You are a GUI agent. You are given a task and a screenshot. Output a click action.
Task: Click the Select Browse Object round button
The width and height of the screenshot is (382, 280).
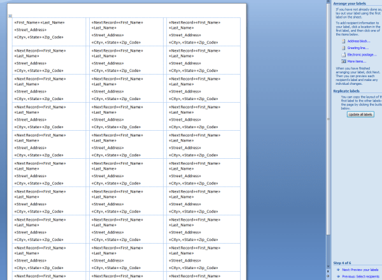pyautogui.click(x=328, y=276)
